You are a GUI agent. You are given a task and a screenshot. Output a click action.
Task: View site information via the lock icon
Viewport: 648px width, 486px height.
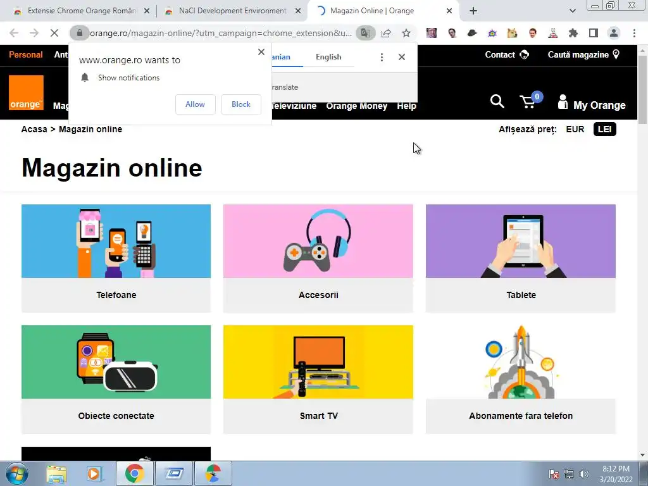coord(79,33)
